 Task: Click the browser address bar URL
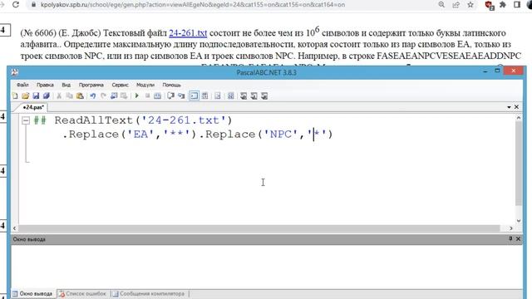point(193,5)
